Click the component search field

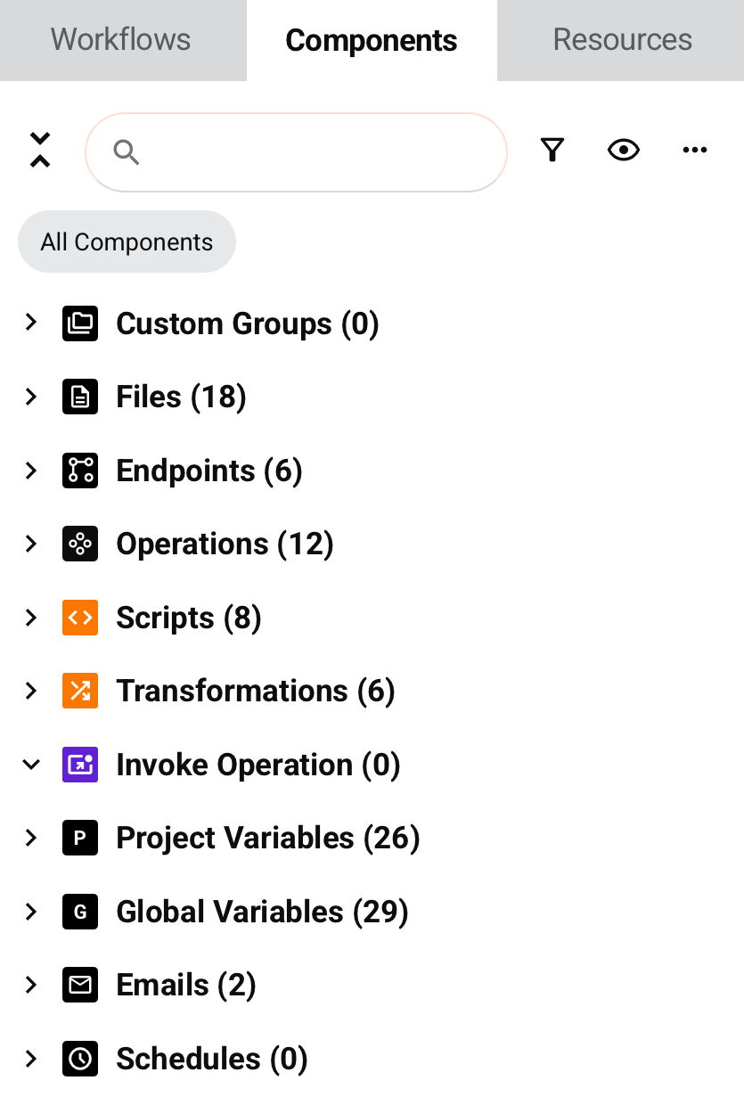[x=312, y=152]
